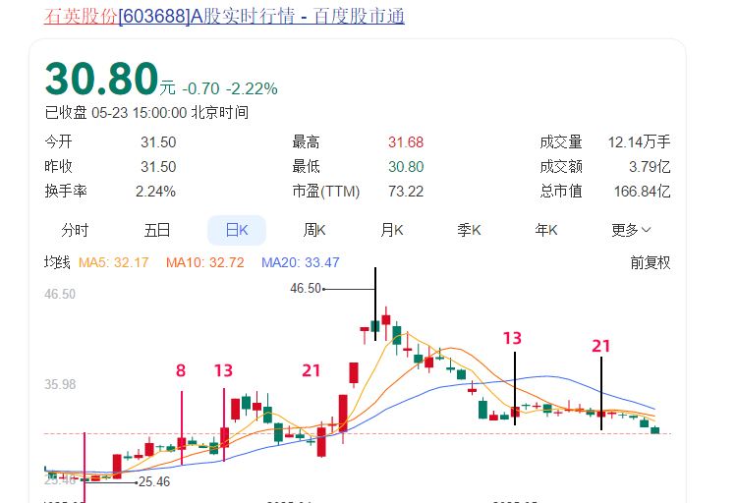Viewport: 737px width, 503px height.
Task: Click the 市盈(TTM) label
Action: tap(325, 192)
